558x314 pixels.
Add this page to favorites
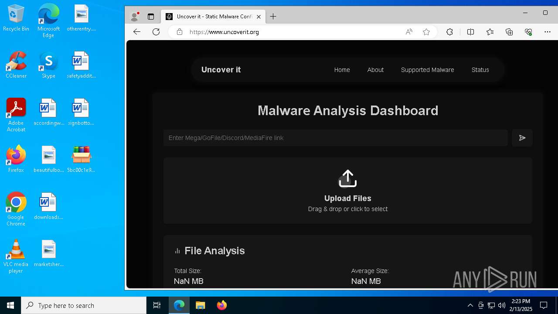tap(426, 32)
